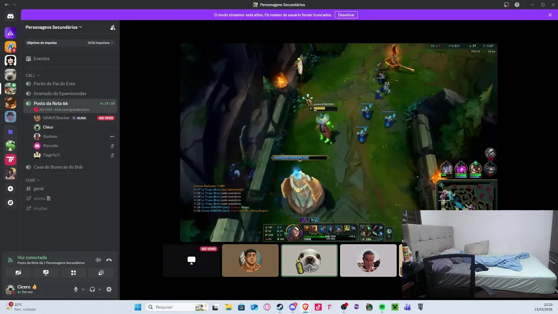This screenshot has width=558, height=314.
Task: Dismiss the streamer mode banner
Action: [550, 15]
